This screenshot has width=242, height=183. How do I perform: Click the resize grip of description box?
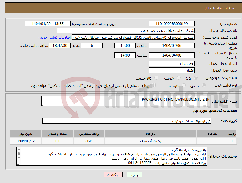pyautogui.click(x=43, y=105)
